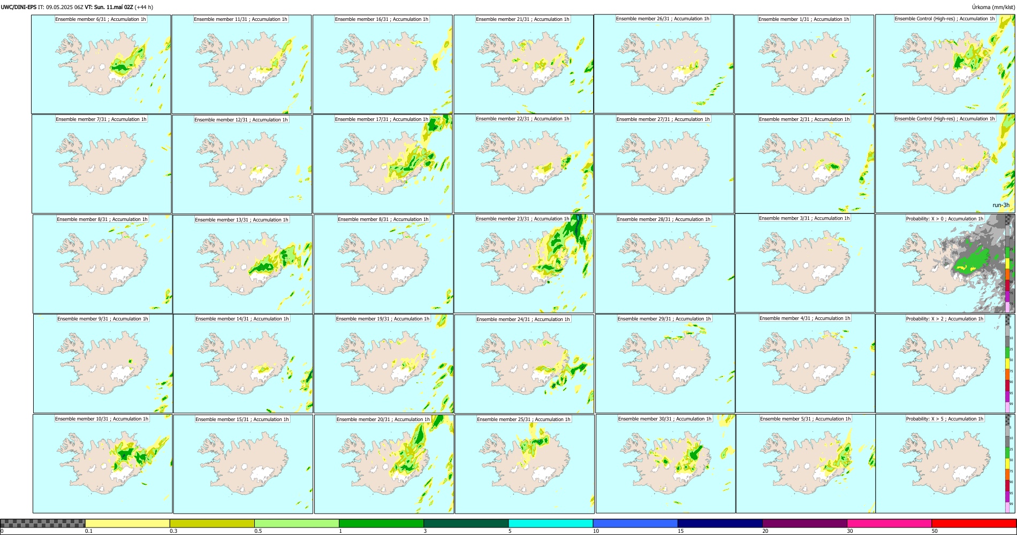Click the vertical color bar on Probability X > 2 panel

click(x=1007, y=363)
